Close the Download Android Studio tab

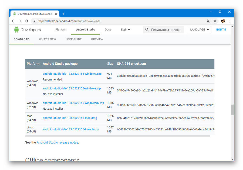tap(56, 14)
